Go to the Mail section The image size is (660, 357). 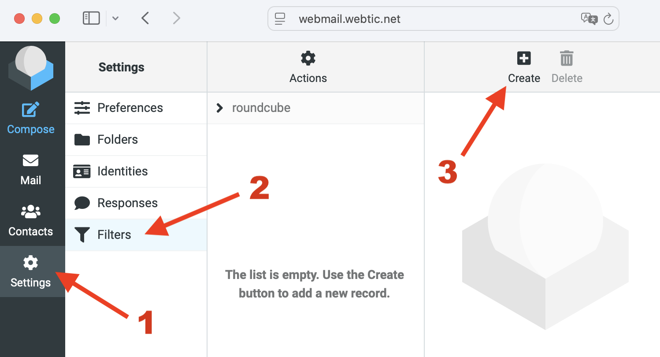[x=31, y=170]
